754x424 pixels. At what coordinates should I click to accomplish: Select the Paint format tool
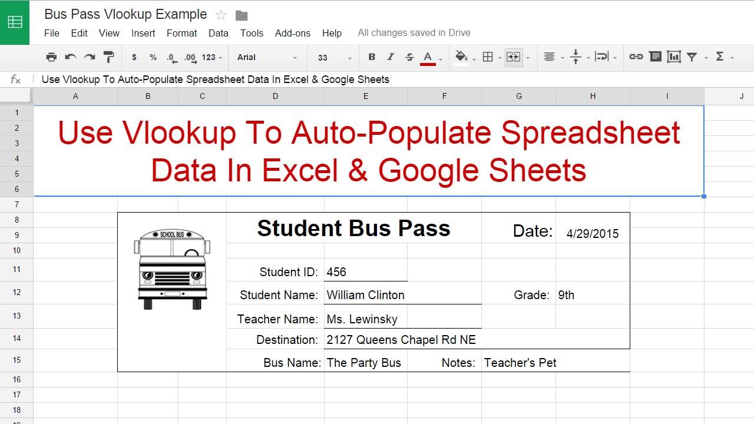108,57
